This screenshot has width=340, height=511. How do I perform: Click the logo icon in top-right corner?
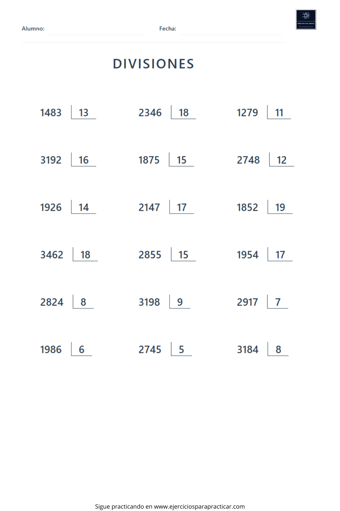pyautogui.click(x=306, y=20)
